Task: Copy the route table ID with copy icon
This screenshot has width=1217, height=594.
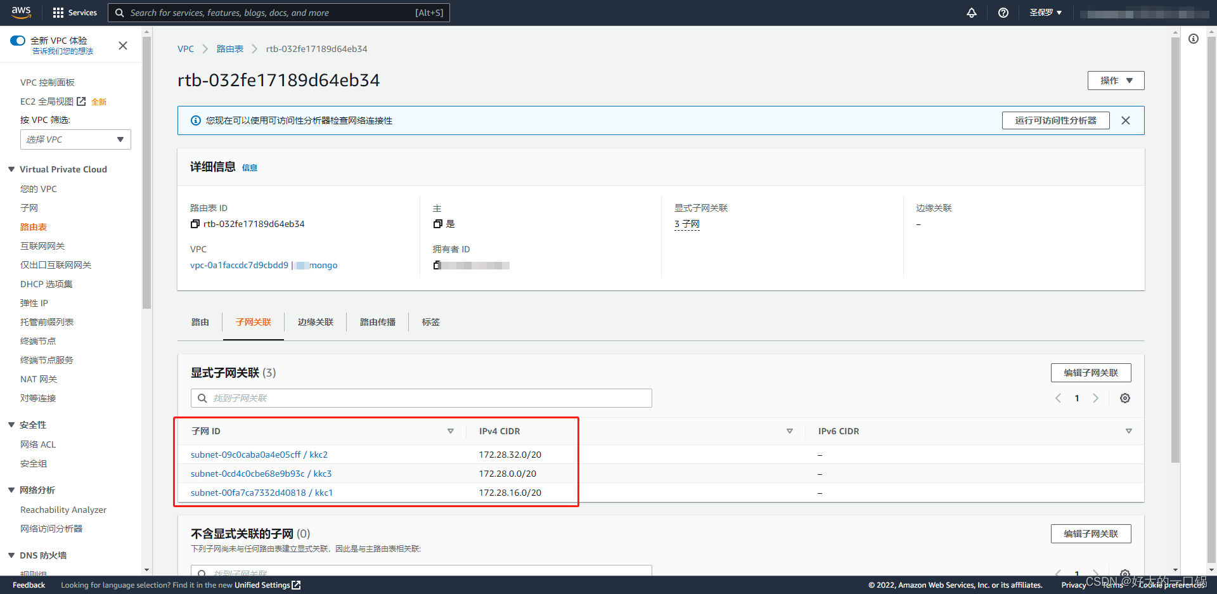Action: coord(195,224)
